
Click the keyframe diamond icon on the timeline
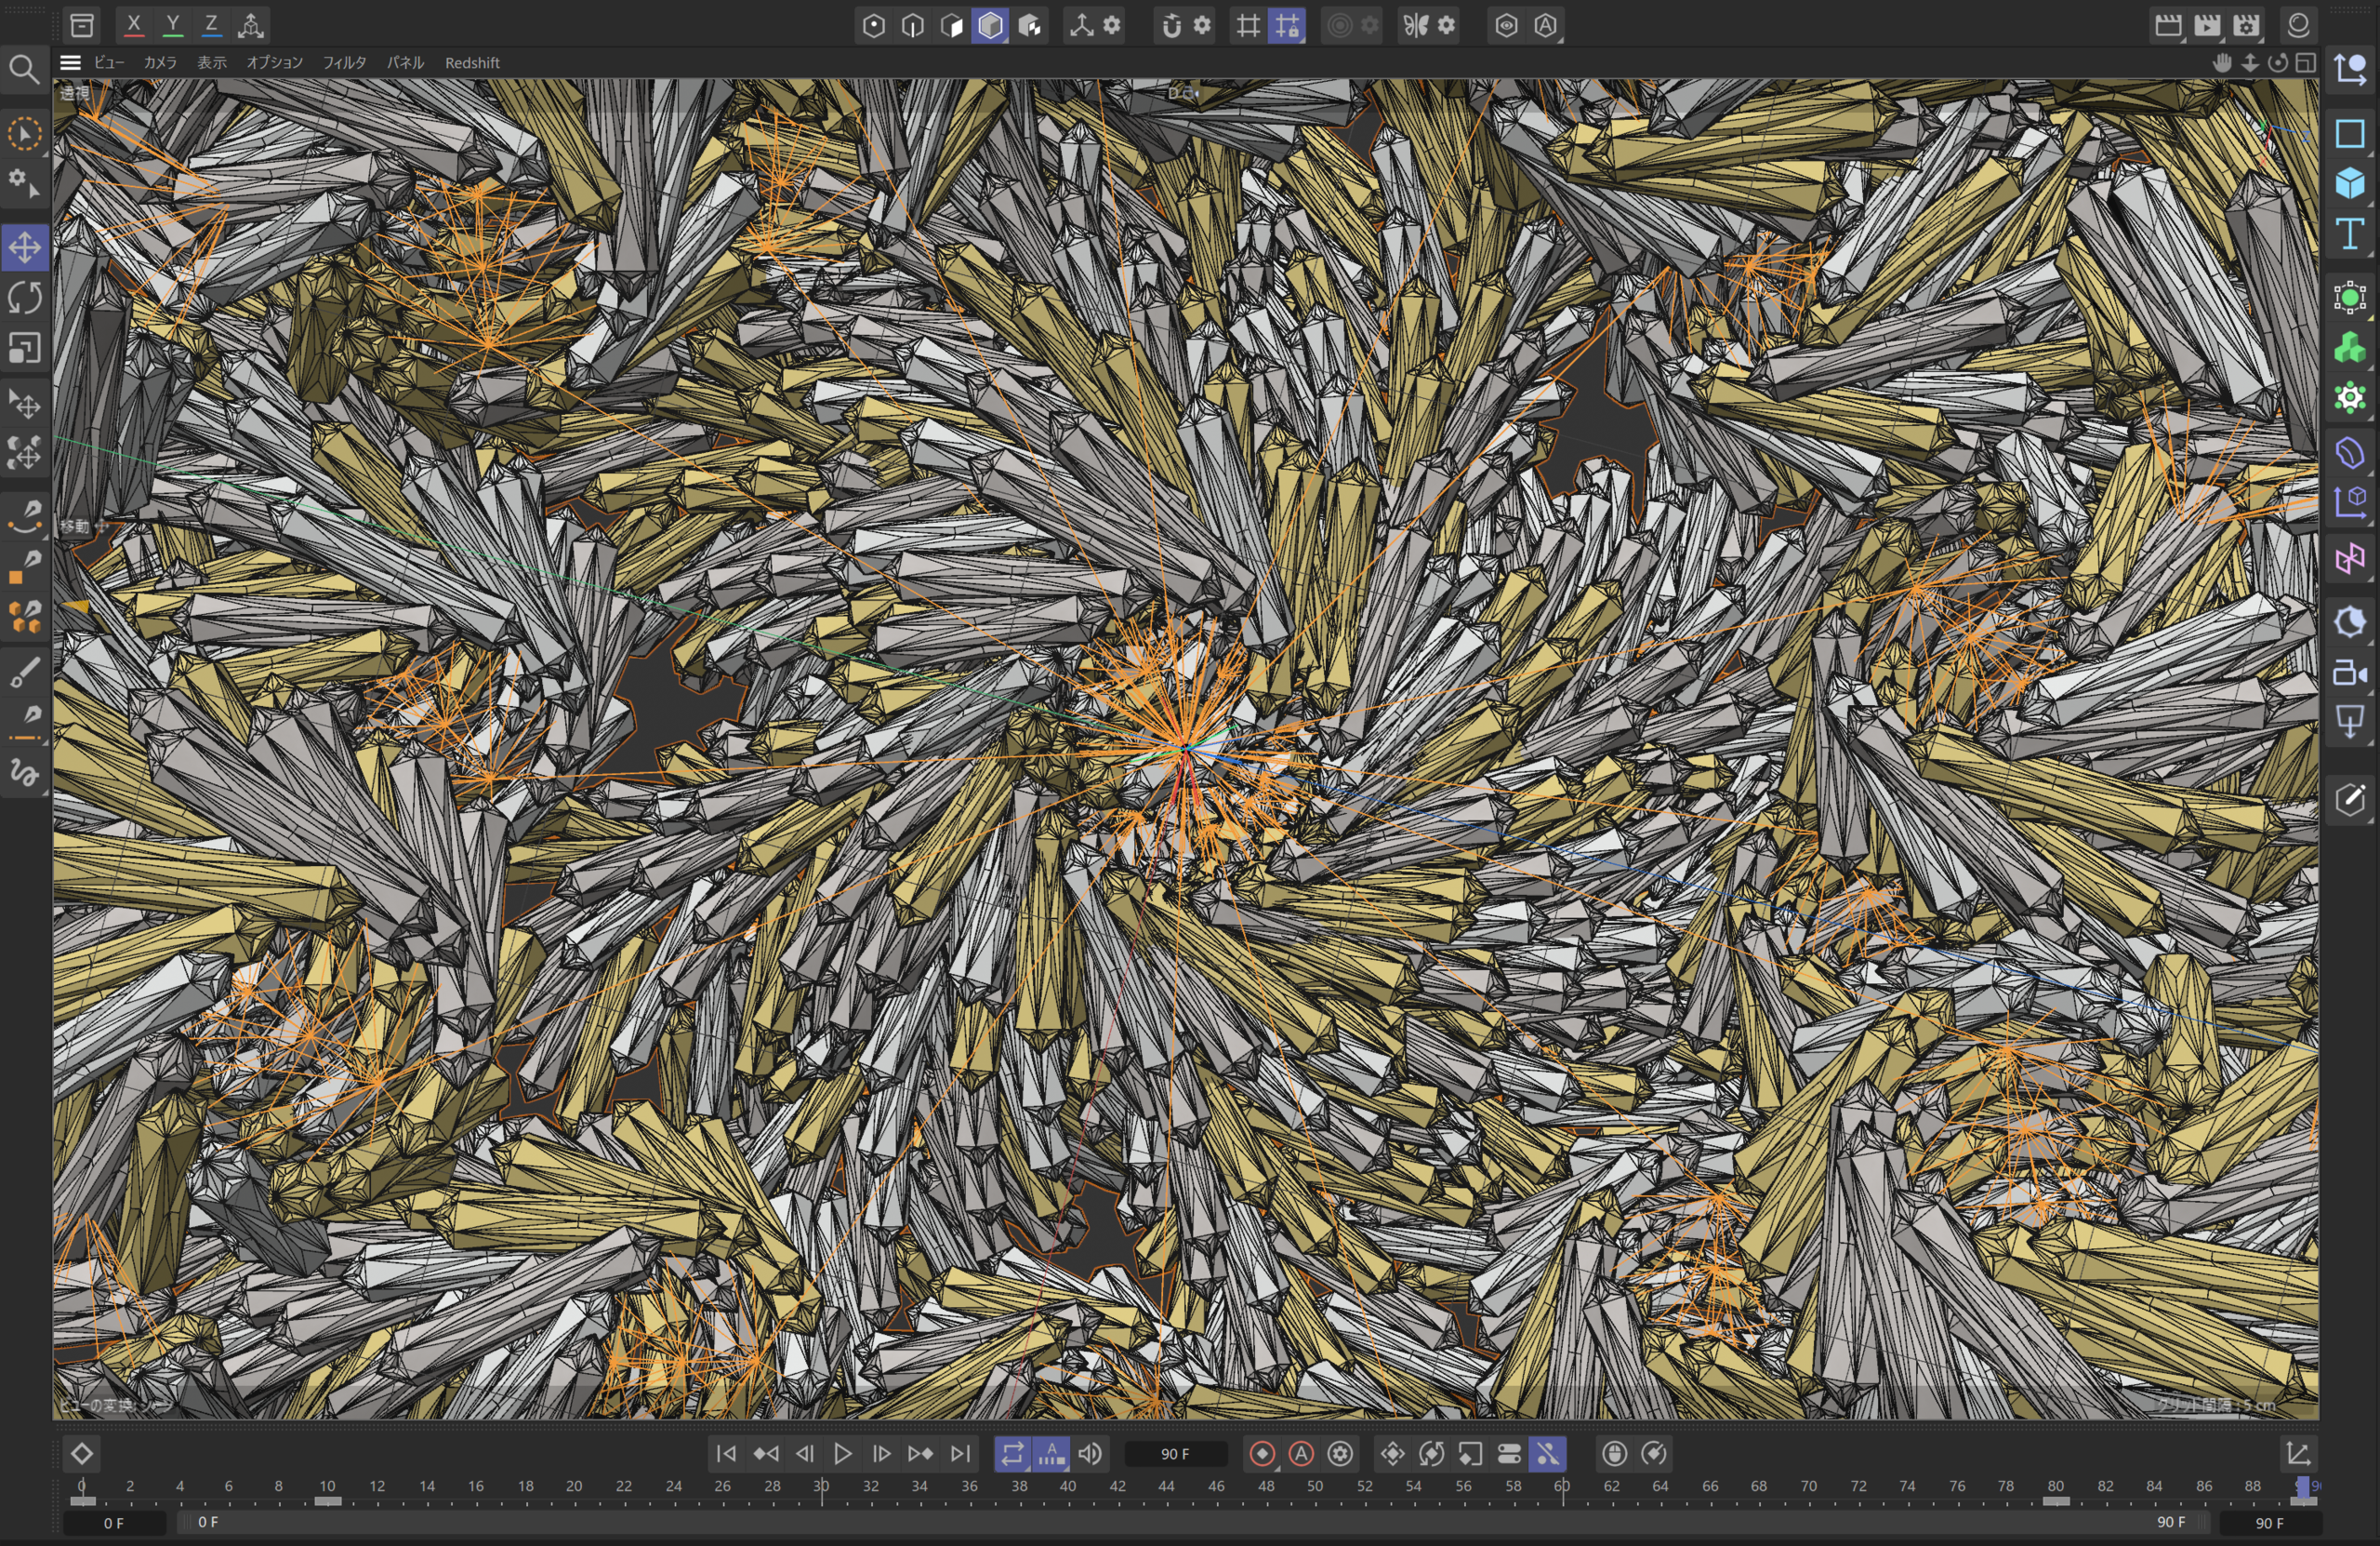82,1454
